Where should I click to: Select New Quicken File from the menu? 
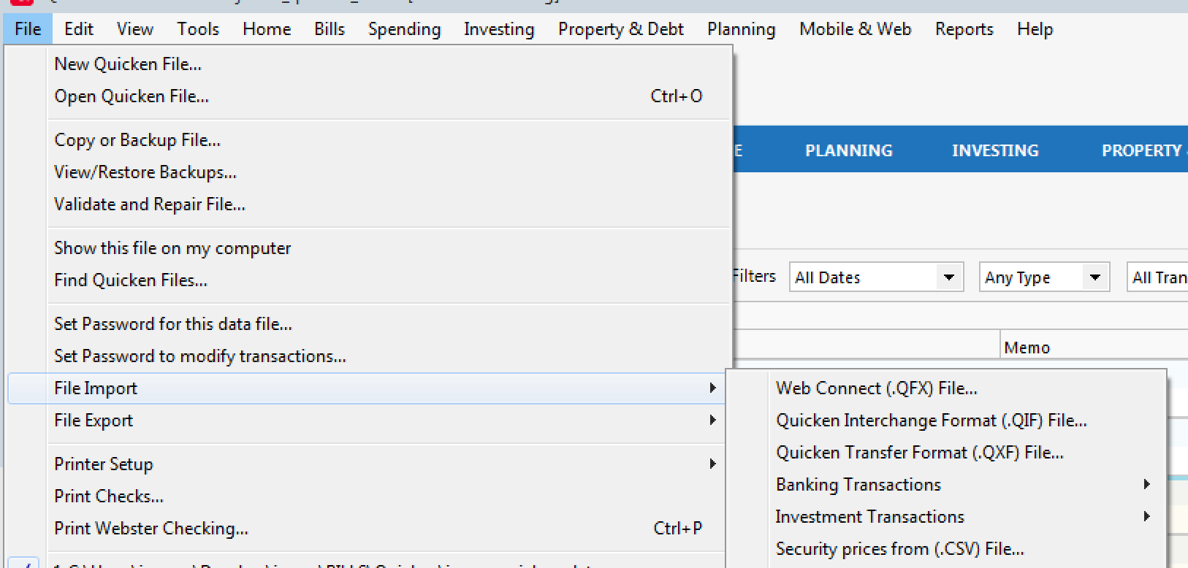[128, 64]
